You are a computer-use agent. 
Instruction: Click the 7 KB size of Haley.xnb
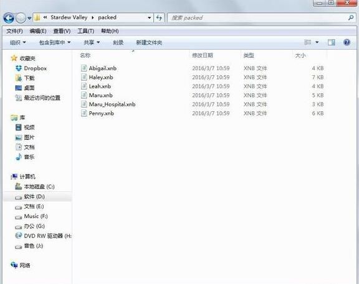[318, 77]
